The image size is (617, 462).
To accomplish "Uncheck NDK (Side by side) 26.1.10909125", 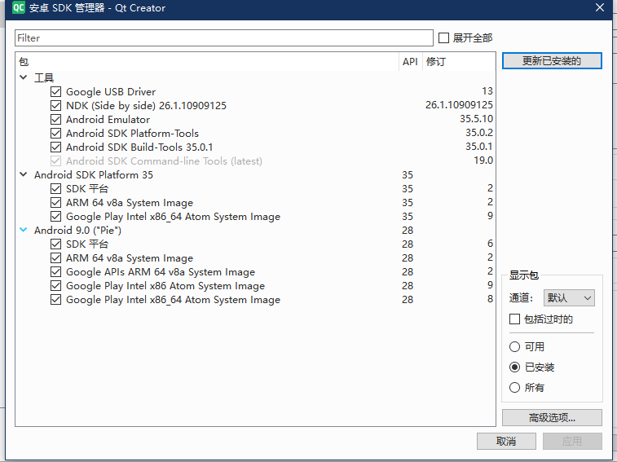I will pos(56,105).
